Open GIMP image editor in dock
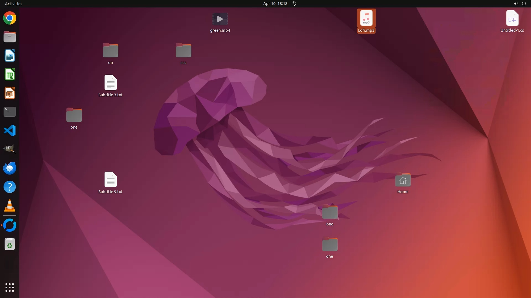The image size is (531, 298). [x=10, y=149]
